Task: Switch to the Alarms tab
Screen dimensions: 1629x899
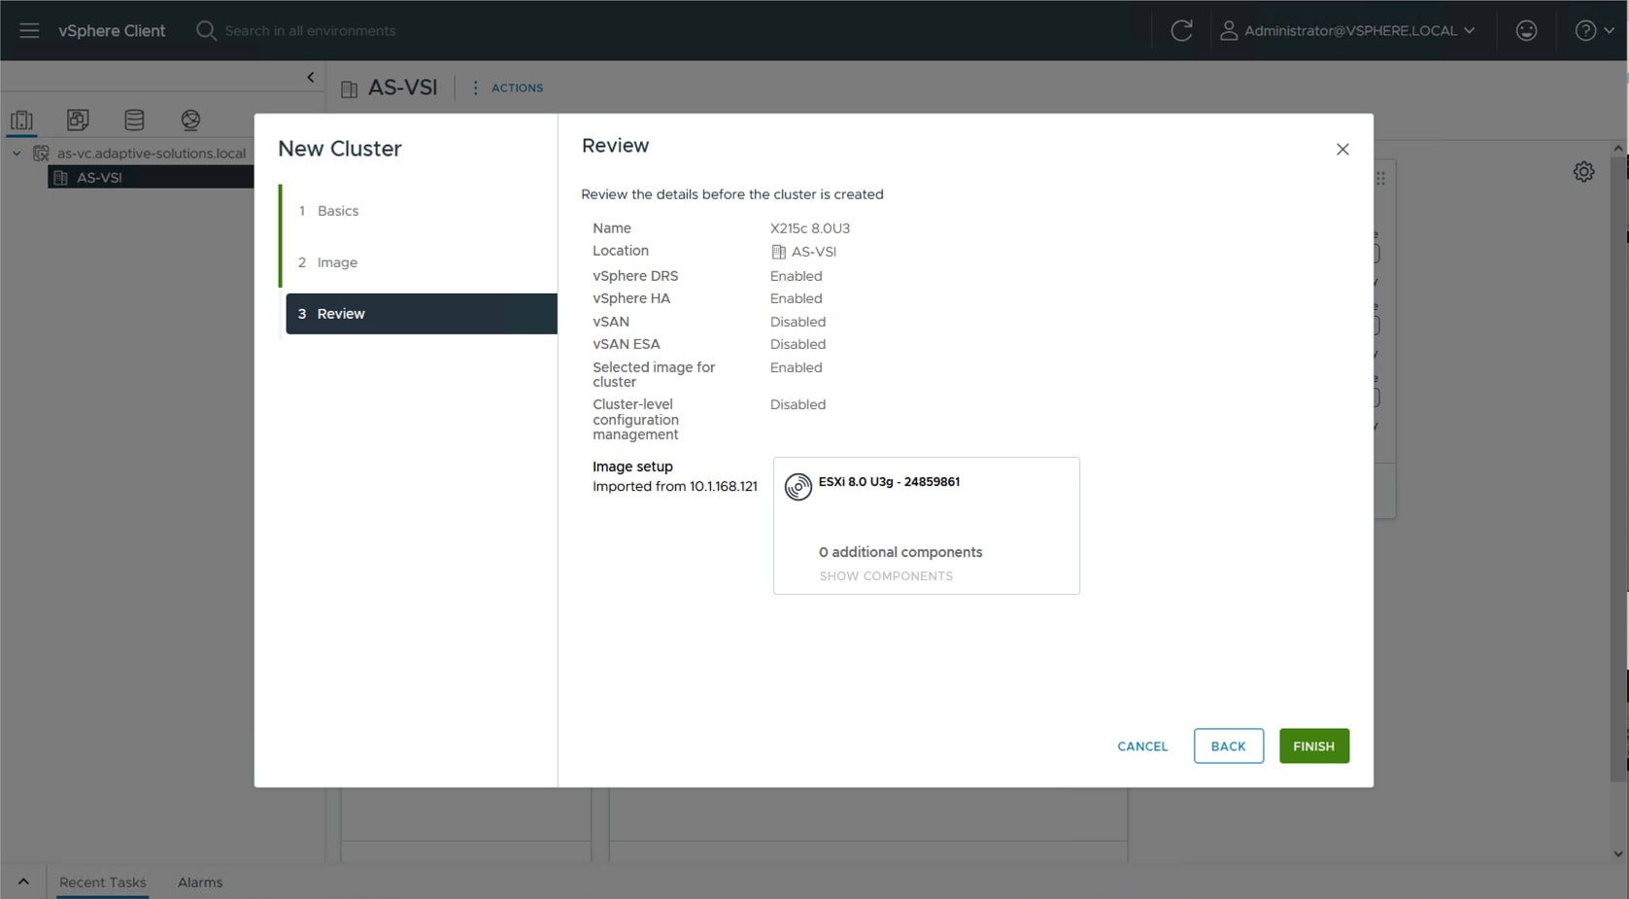Action: 199,882
